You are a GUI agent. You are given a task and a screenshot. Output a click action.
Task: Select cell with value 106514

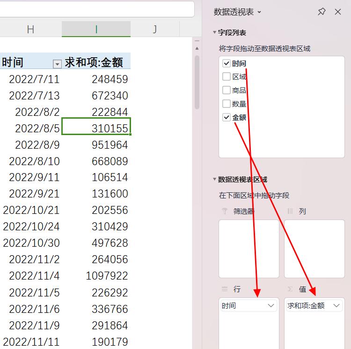point(96,177)
